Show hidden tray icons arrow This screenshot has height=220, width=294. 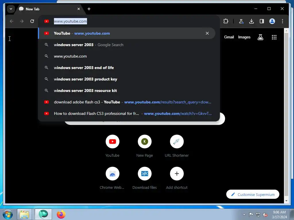(244, 215)
